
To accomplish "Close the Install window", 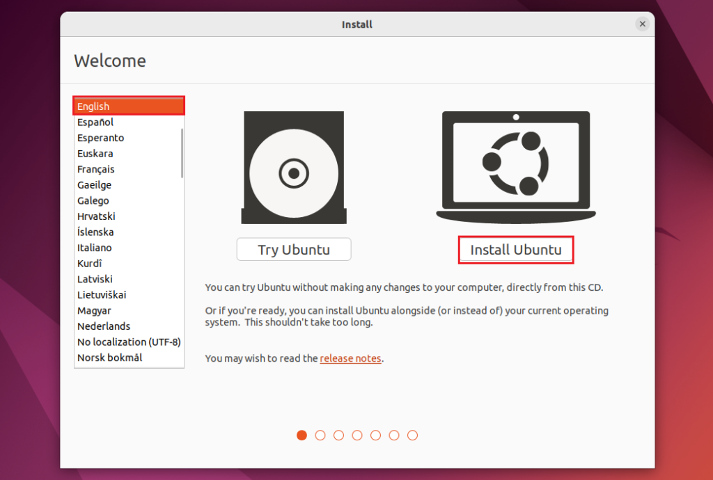I will [x=642, y=23].
